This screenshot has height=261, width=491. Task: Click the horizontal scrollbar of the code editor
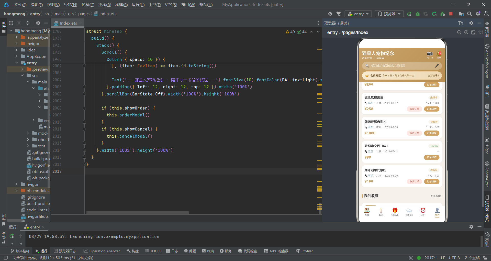pos(138,213)
